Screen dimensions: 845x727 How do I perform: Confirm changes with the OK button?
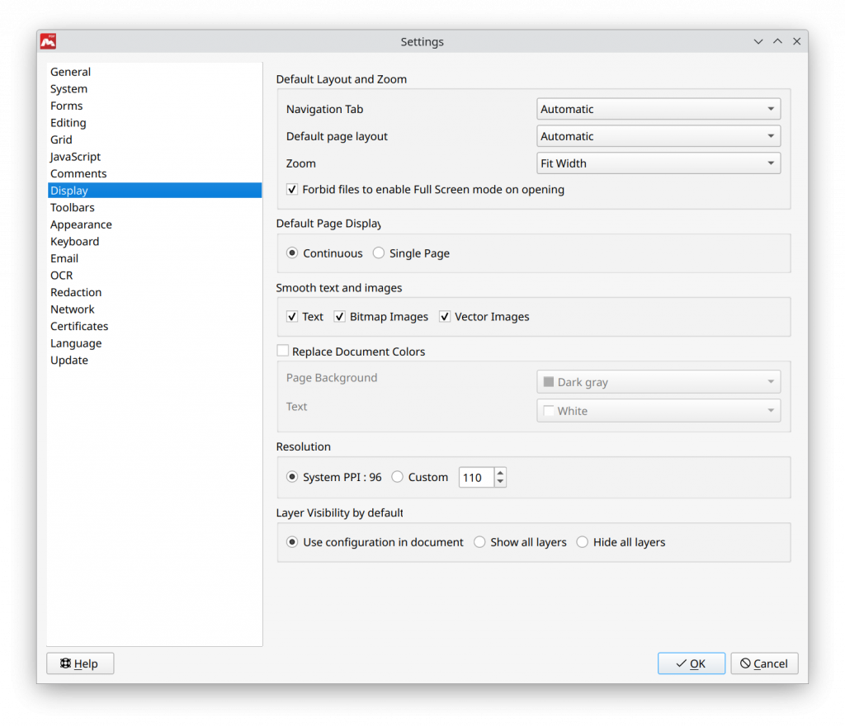[x=692, y=663]
